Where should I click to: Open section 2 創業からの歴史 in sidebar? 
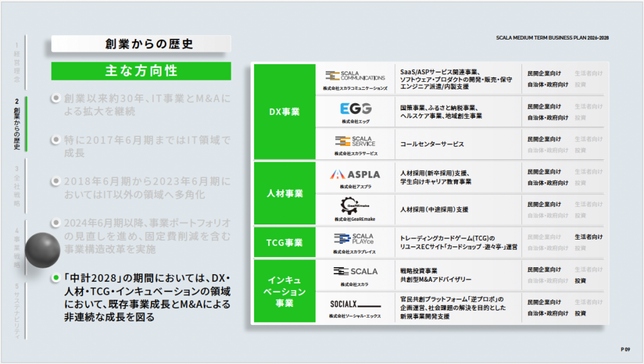tap(17, 123)
